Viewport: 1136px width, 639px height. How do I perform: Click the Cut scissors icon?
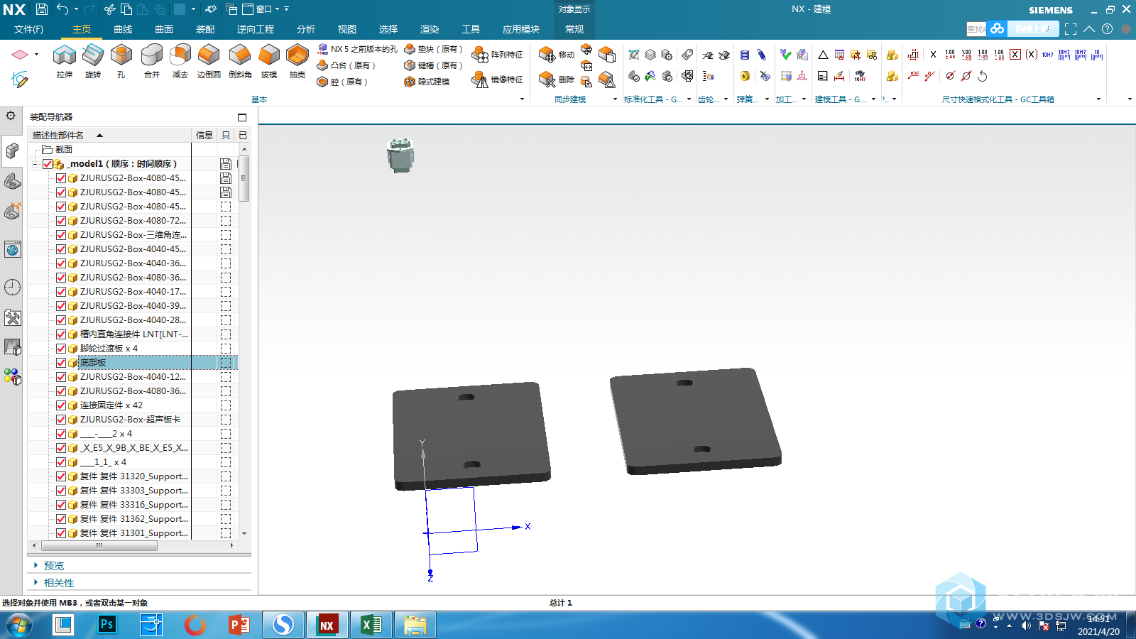(x=109, y=9)
